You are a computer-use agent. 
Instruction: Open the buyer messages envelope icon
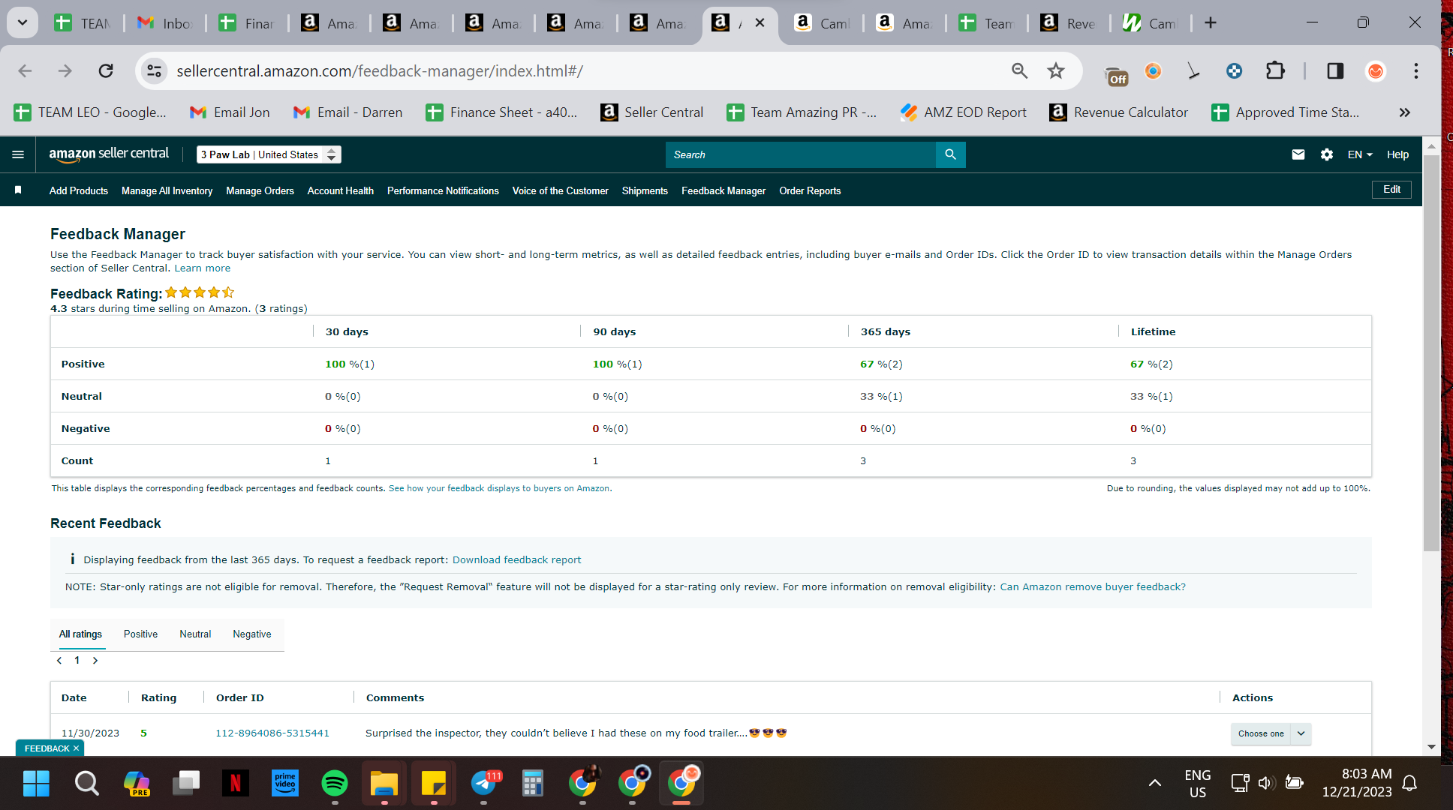click(x=1298, y=154)
